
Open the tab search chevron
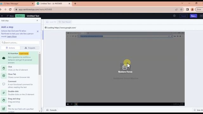coord(182,3)
